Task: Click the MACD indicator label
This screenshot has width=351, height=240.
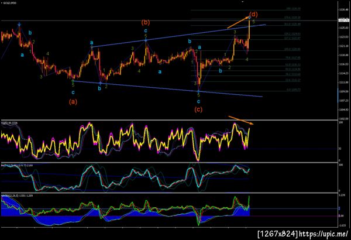Action: coord(17,196)
